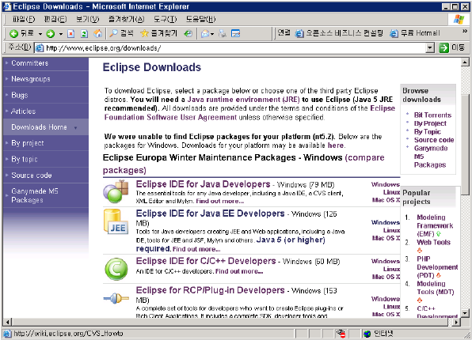Open Web Tools in Popular projects
472x340 pixels.
tap(433, 242)
